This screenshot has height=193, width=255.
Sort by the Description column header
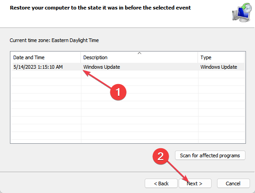coord(139,57)
